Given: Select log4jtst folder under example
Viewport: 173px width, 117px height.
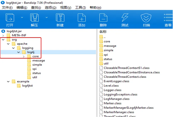Looking at the screenshot, I should (x=29, y=86).
